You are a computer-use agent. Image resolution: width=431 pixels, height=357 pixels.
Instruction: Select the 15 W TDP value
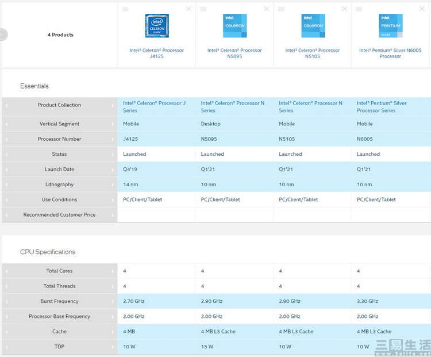tap(207, 347)
